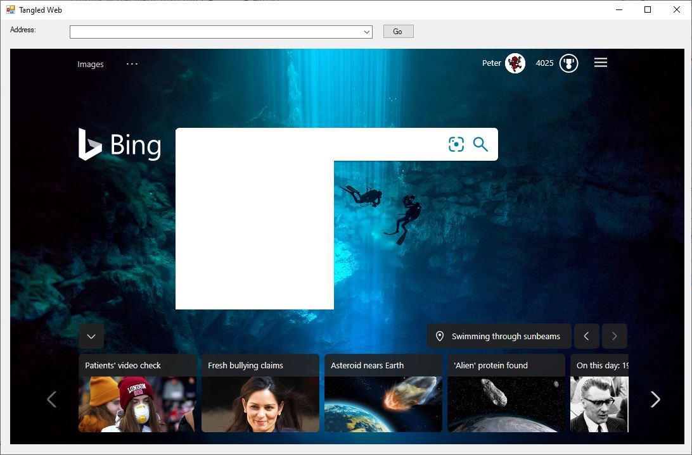Show previous homepage image
692x455 pixels.
587,337
